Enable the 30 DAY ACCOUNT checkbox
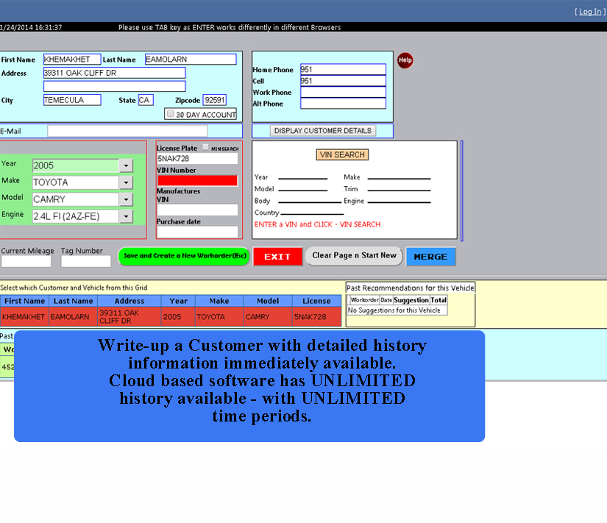The height and width of the screenshot is (523, 607). 170,113
